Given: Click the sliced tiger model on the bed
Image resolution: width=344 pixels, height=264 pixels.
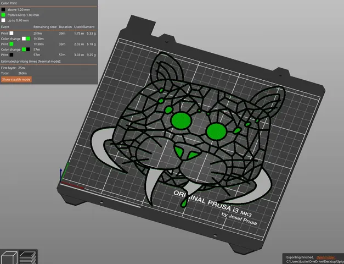Looking at the screenshot, I should 181,130.
